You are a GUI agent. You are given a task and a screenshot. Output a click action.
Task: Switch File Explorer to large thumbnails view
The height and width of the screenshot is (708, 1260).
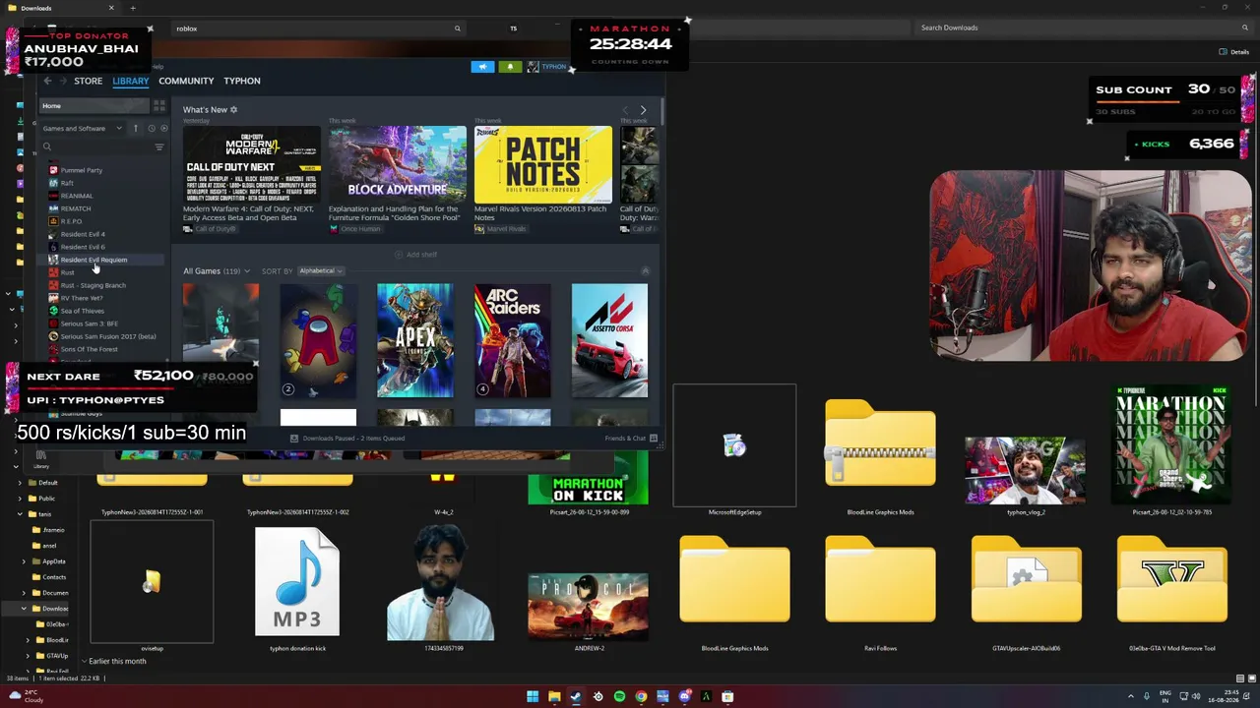[1251, 678]
